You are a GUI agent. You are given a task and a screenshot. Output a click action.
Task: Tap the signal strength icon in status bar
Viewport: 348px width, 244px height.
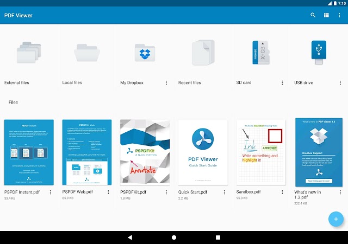click(330, 3)
